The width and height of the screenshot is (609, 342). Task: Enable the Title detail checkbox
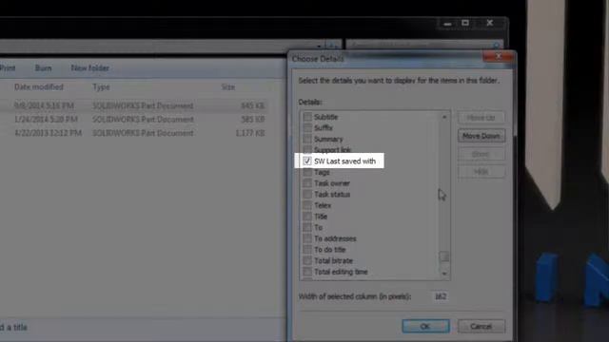[x=307, y=216]
